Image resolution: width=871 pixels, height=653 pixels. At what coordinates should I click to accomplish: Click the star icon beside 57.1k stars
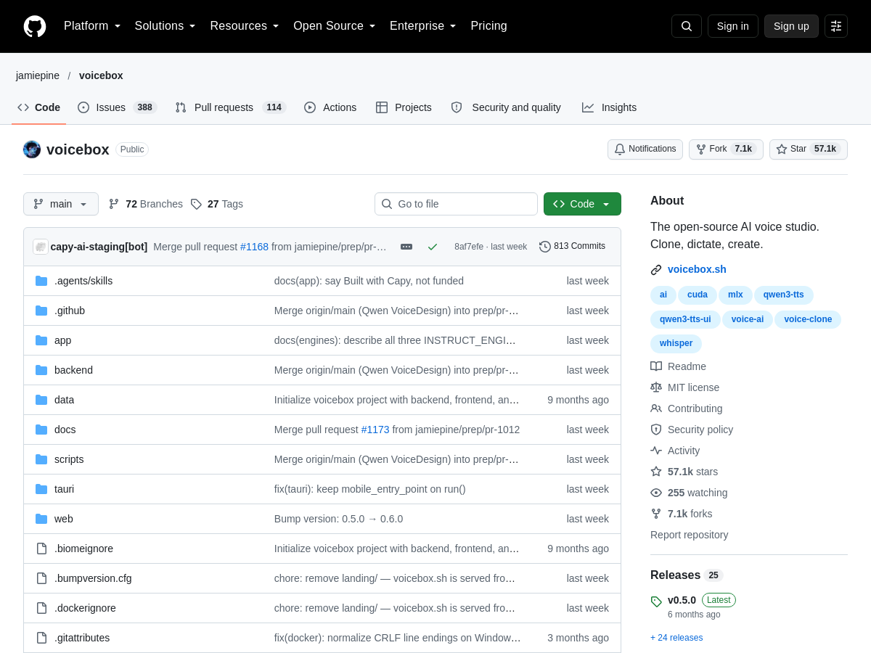(x=656, y=472)
